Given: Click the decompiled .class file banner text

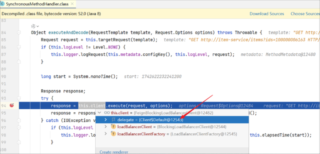Looking at the screenshot, I should coord(51,14).
